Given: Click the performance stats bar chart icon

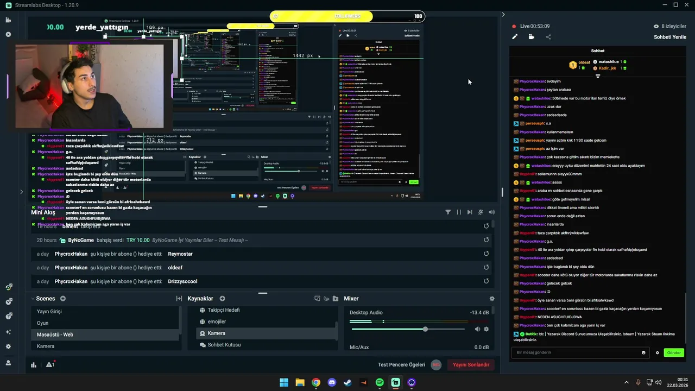Looking at the screenshot, I should point(34,365).
